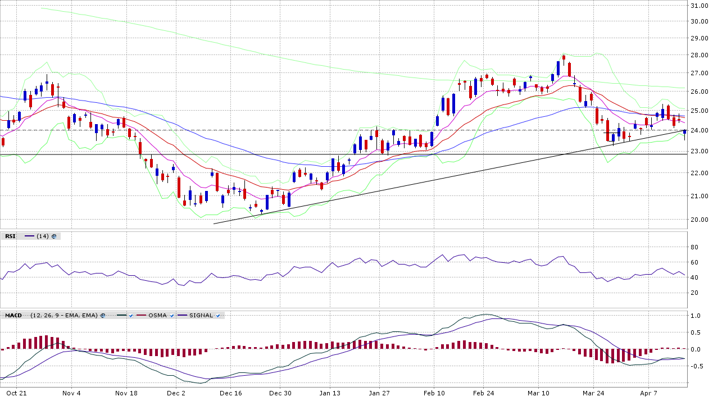Image resolution: width=713 pixels, height=401 pixels.
Task: Click the OSMA legend label
Action: click(x=157, y=316)
